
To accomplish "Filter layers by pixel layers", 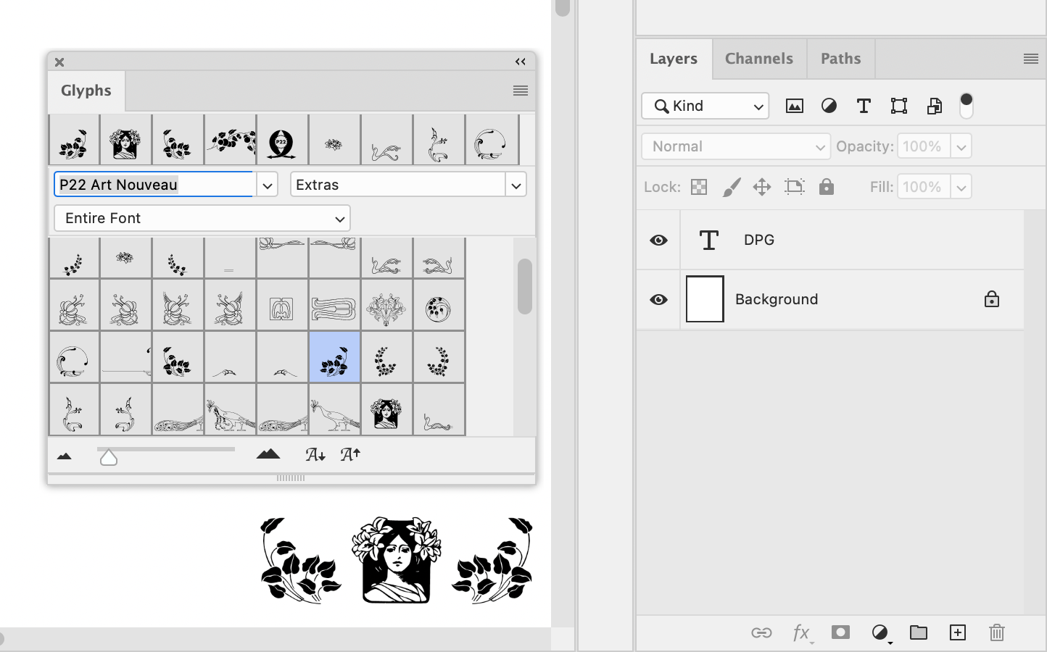I will point(795,106).
